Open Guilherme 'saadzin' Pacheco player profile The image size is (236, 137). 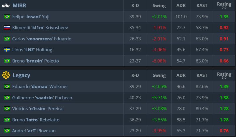coord(42,98)
